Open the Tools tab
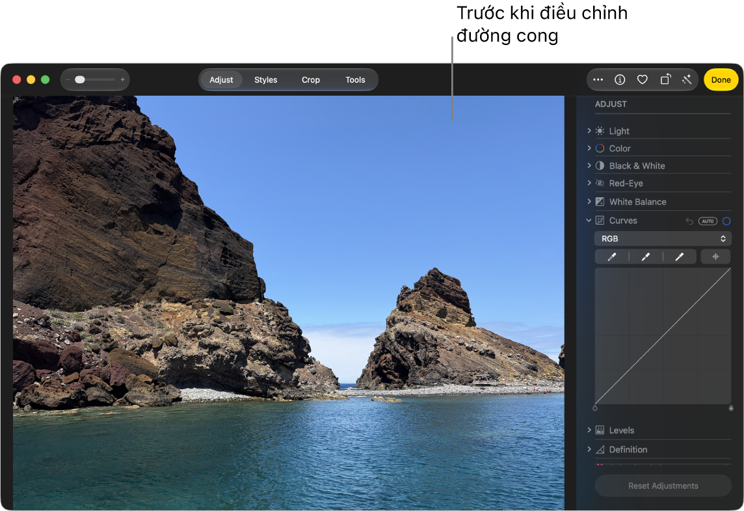 [x=355, y=80]
